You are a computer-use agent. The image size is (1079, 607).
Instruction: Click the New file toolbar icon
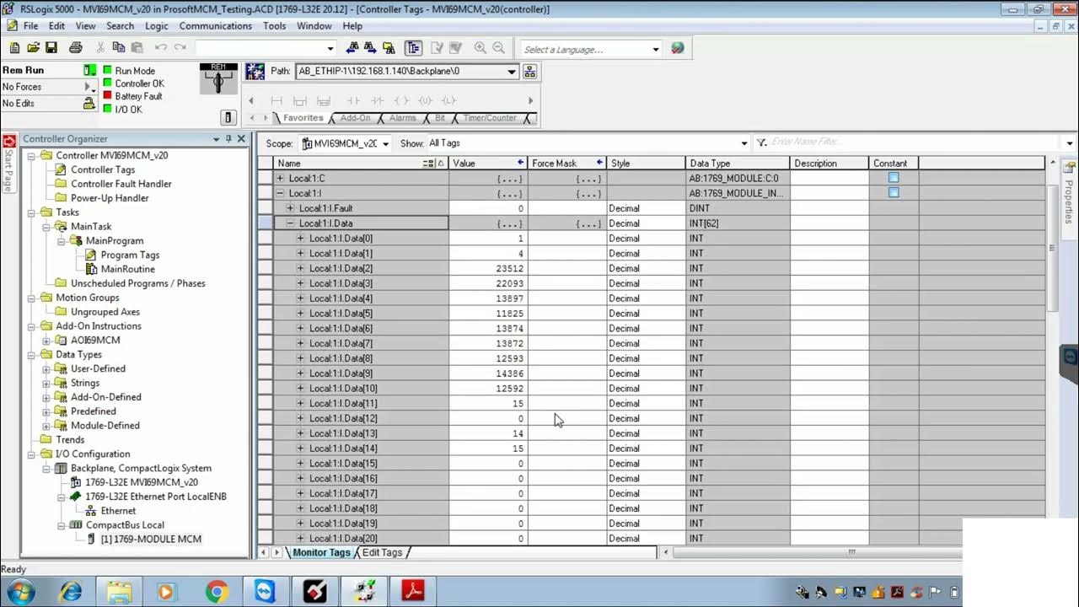(14, 48)
